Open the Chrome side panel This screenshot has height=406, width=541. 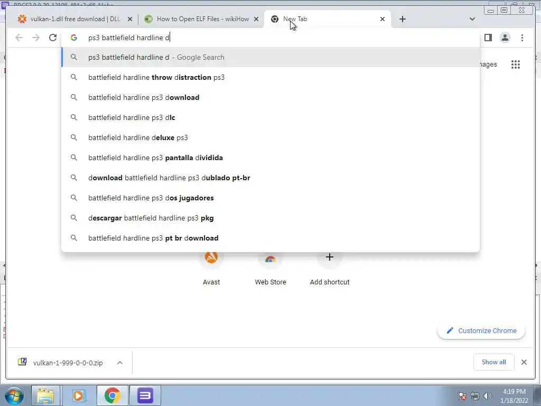488,38
